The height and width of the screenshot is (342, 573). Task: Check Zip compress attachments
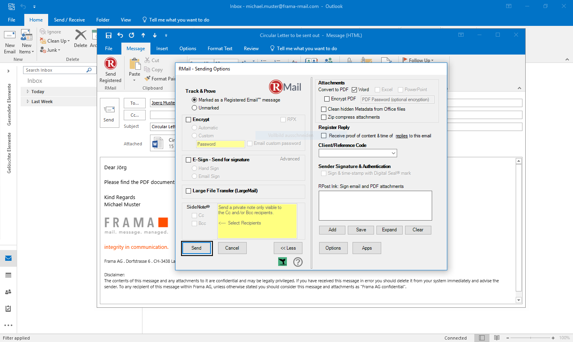coord(324,117)
